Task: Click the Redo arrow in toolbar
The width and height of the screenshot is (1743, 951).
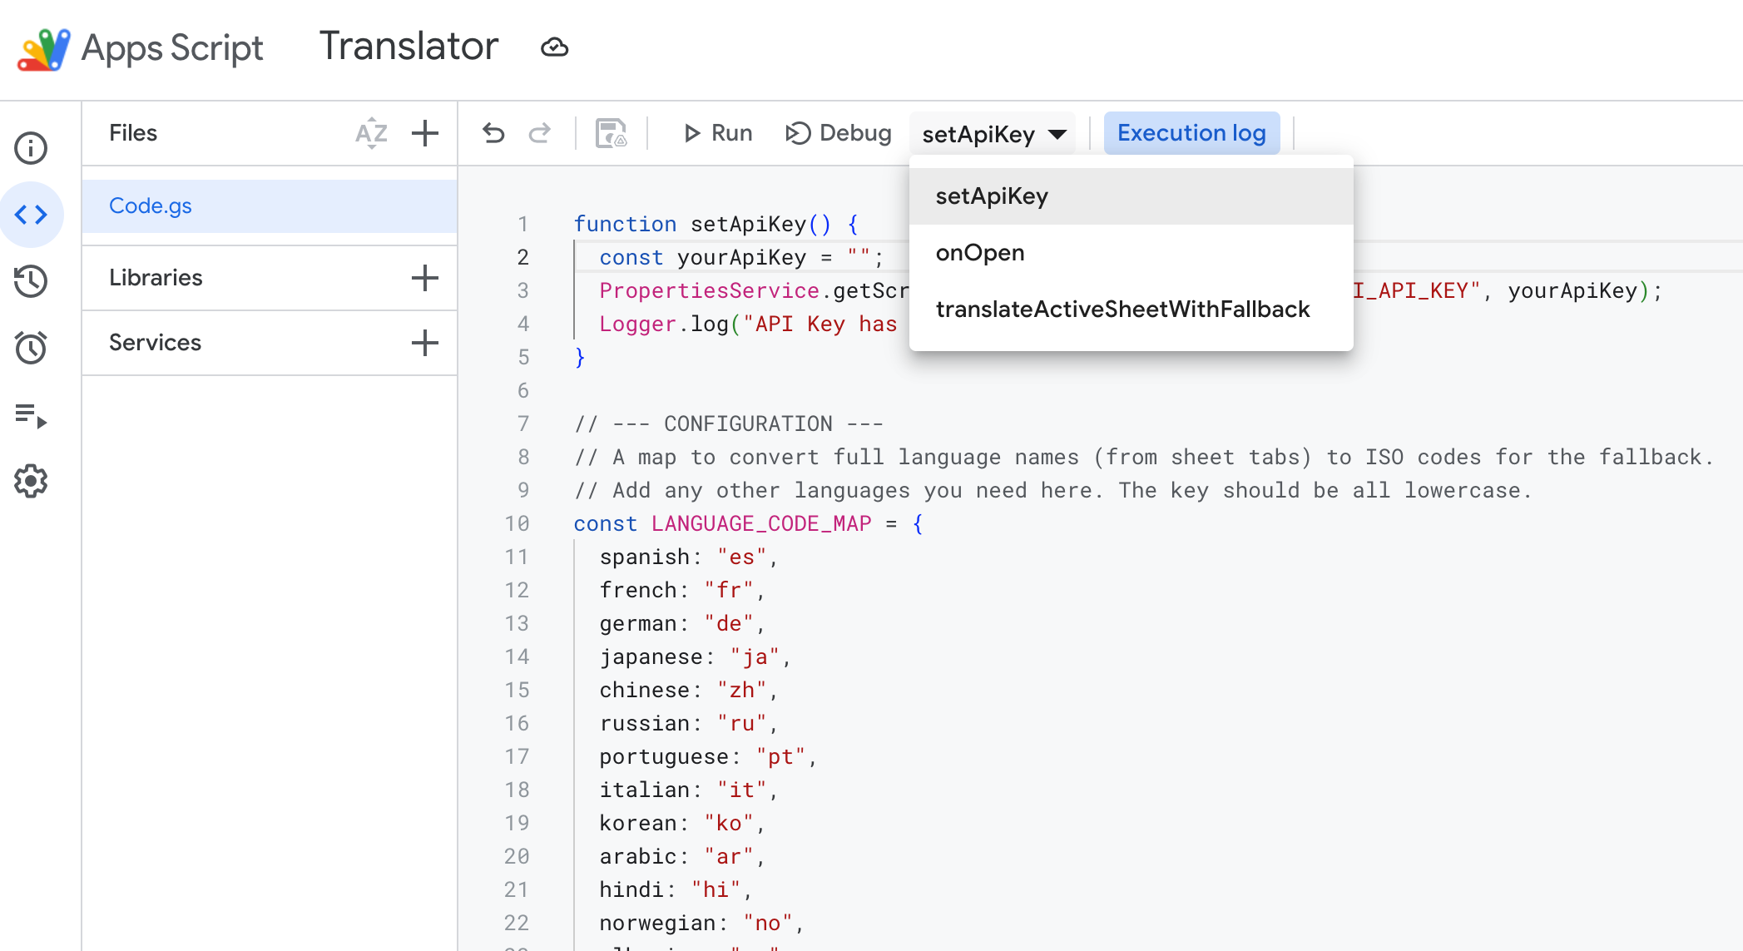Action: [x=540, y=133]
